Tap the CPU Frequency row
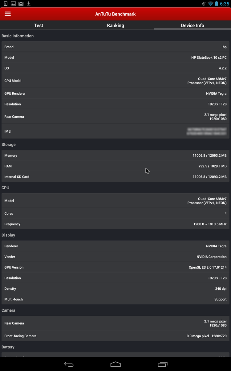 click(115, 224)
